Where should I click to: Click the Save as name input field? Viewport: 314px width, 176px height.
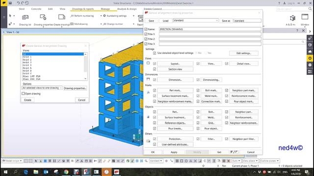click(247, 21)
